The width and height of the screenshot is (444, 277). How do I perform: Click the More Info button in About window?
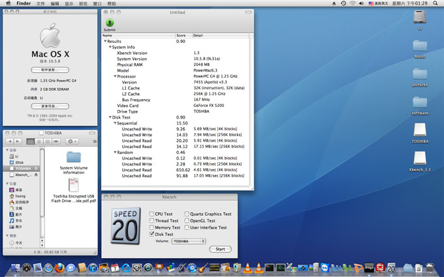(50, 106)
